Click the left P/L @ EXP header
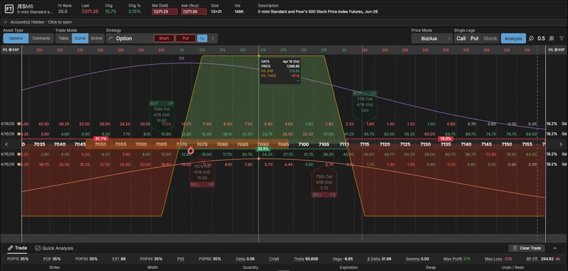This screenshot has height=271, width=568. [11, 49]
